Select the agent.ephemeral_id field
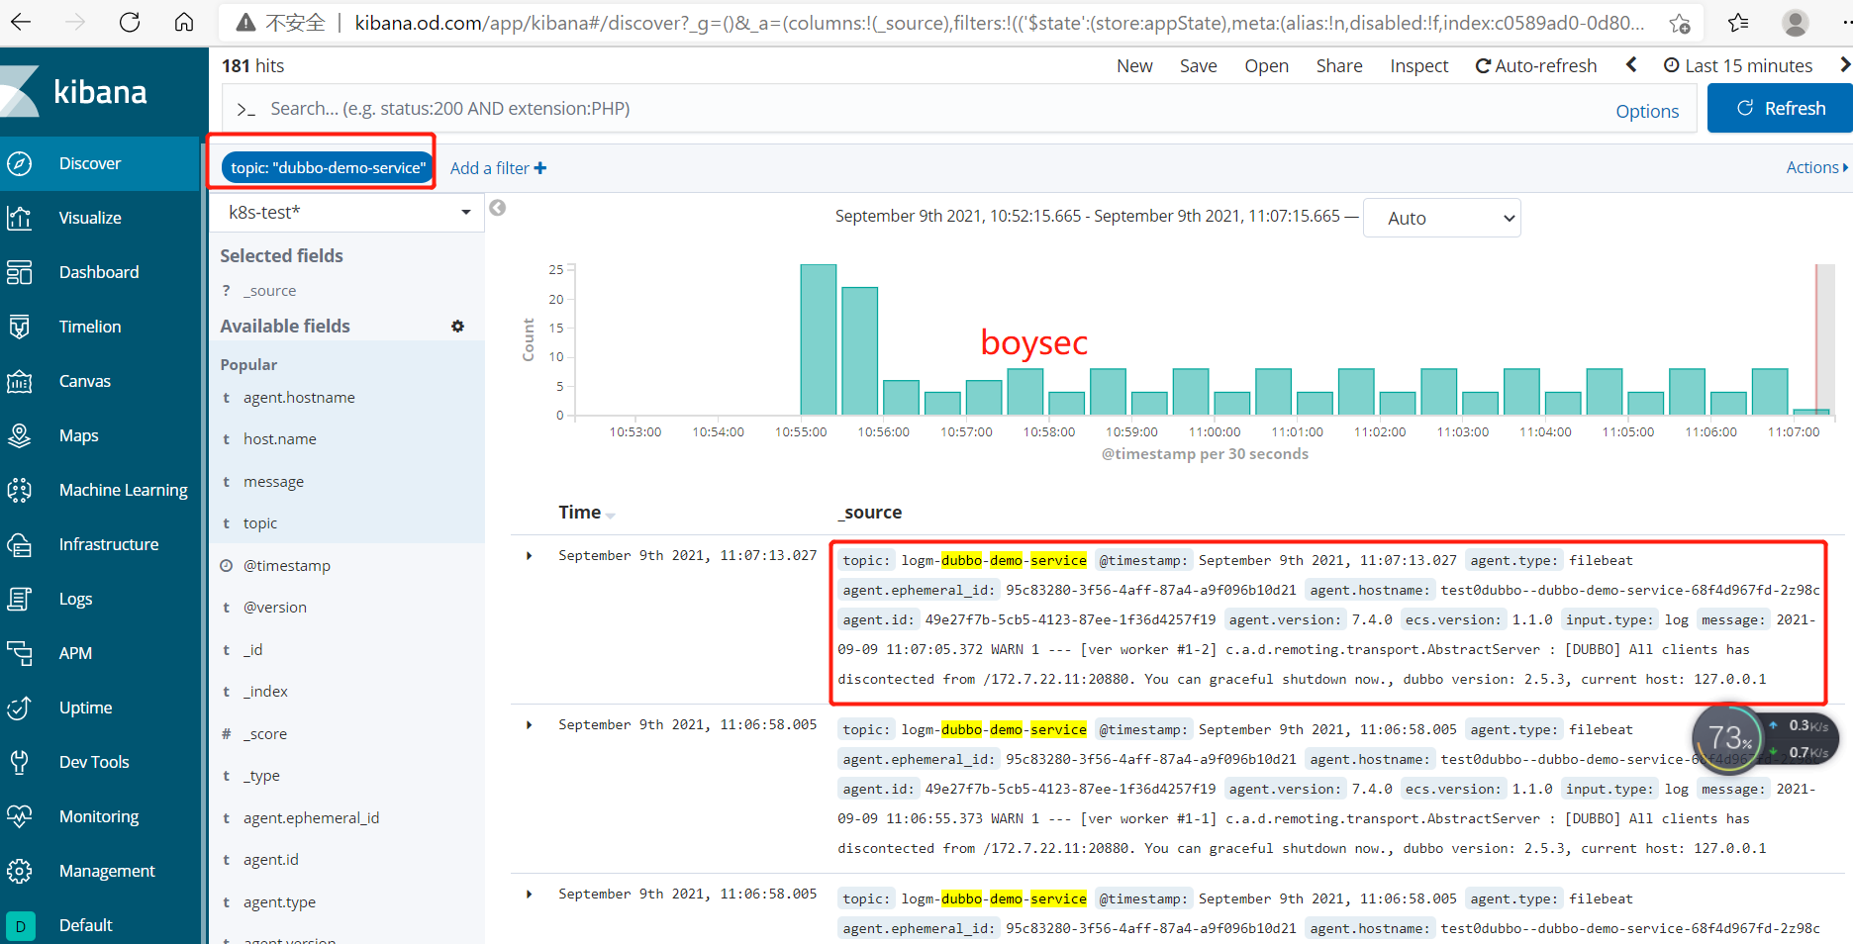The height and width of the screenshot is (944, 1853). (311, 817)
